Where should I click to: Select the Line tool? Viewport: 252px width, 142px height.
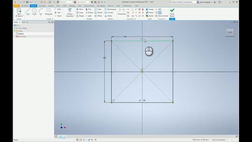point(28,11)
